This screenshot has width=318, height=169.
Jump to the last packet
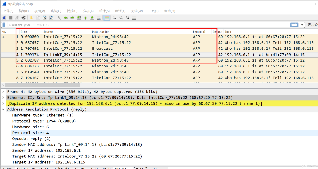pyautogui.click(x=92, y=18)
